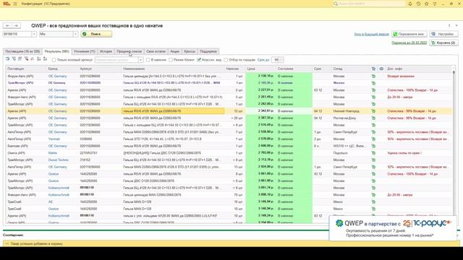
Task: Click the results table vertical scrollbar
Action: click(454, 142)
